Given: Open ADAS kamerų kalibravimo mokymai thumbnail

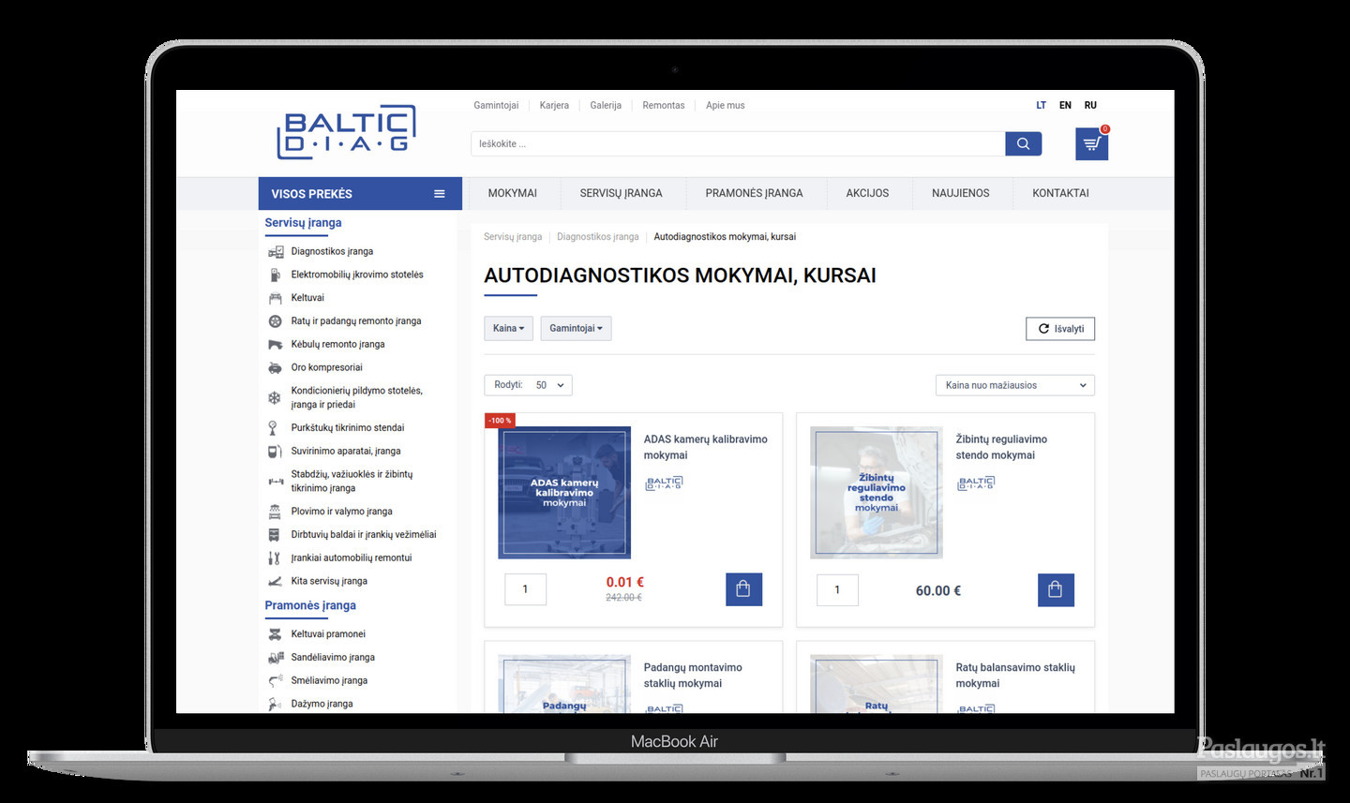Looking at the screenshot, I should tap(564, 493).
